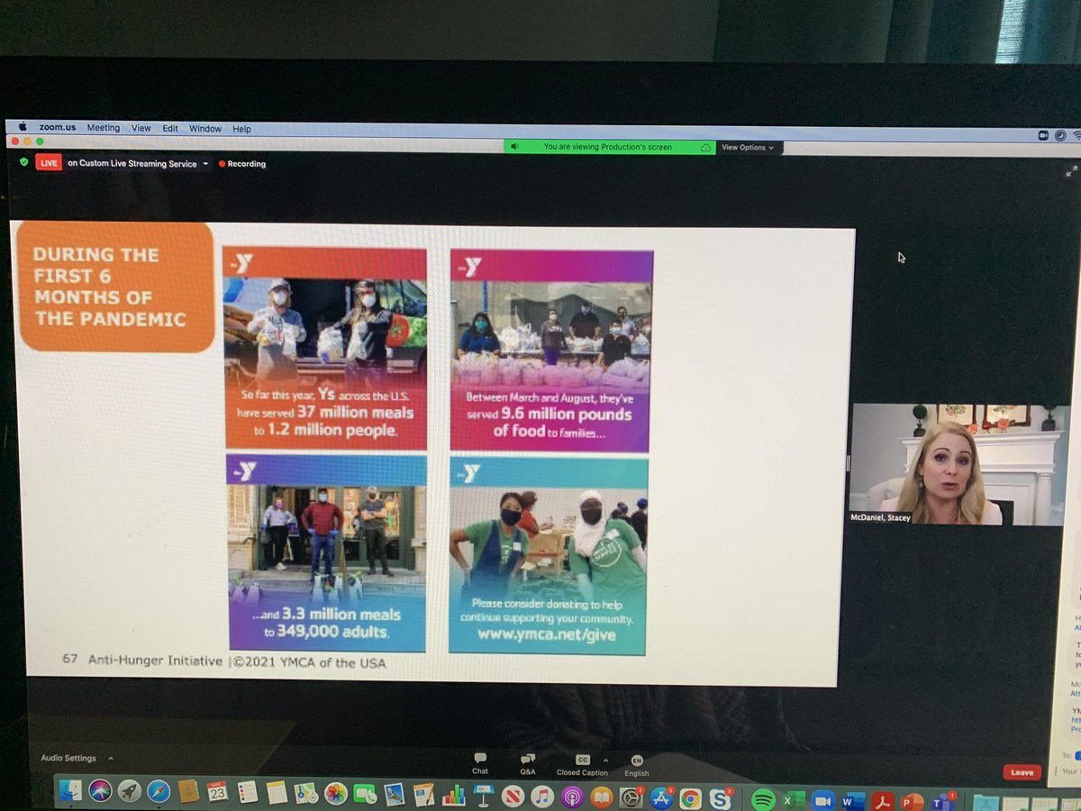Open Adobe Acrobat from the Dock
Viewport: 1081px width, 811px height.
tap(883, 801)
